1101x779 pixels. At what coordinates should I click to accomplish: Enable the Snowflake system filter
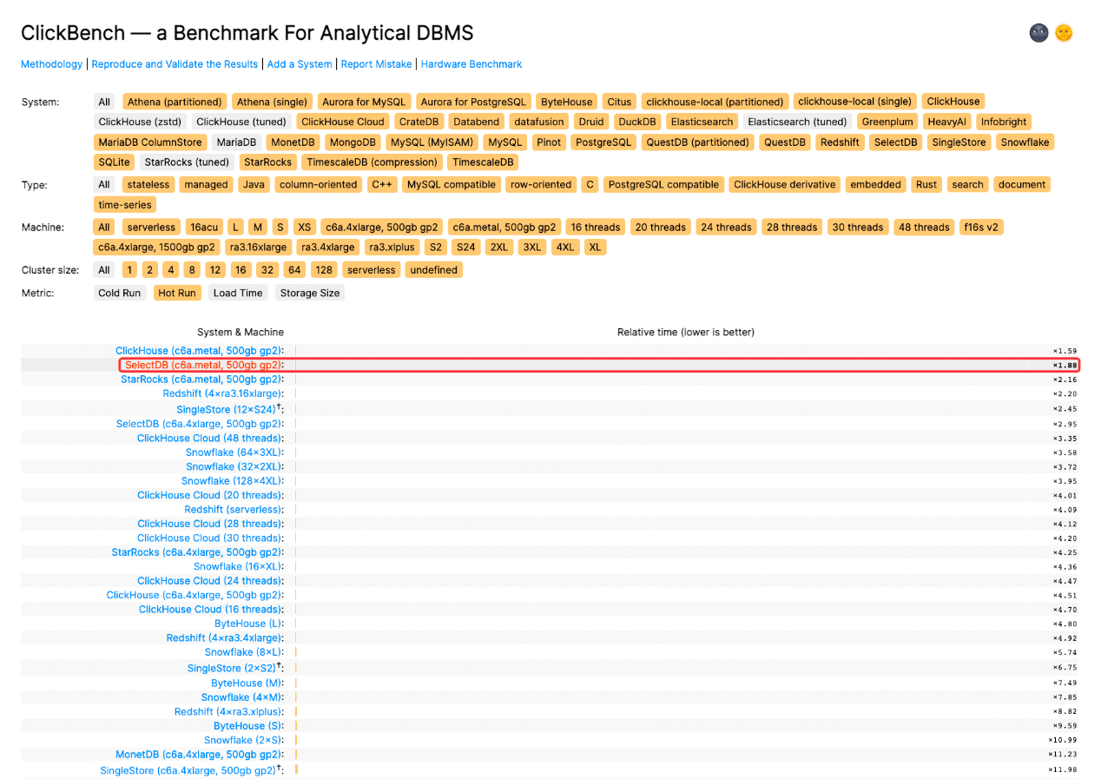[1025, 142]
